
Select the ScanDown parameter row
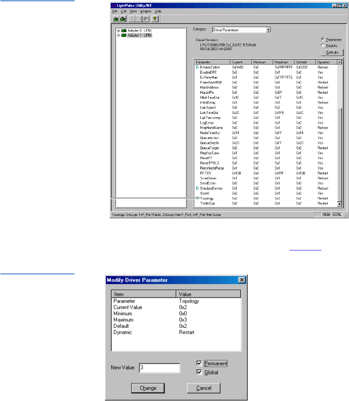point(265,178)
